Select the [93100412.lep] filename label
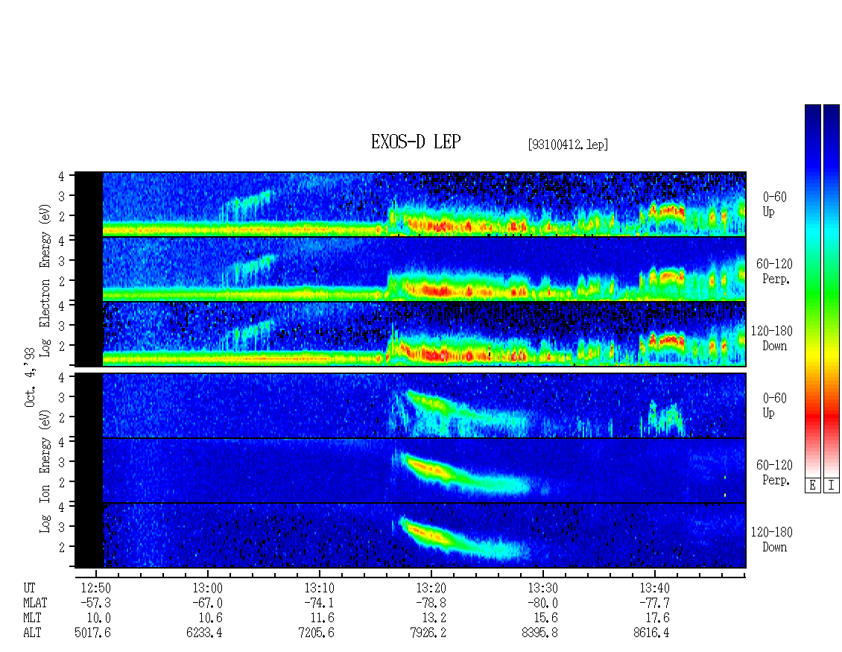This screenshot has width=842, height=652. (568, 144)
